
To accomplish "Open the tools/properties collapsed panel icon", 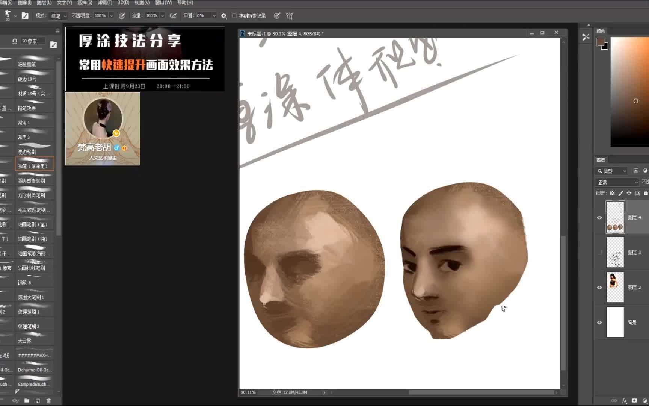I will (586, 37).
